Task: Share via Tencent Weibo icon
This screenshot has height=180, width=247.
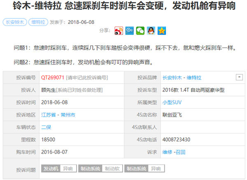Action: (x=130, y=31)
